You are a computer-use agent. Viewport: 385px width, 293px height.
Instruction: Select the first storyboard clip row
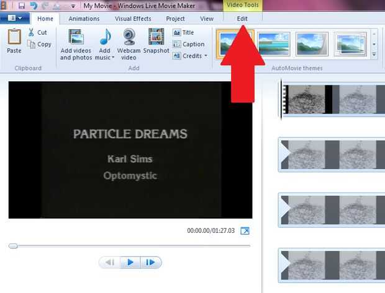click(x=333, y=99)
